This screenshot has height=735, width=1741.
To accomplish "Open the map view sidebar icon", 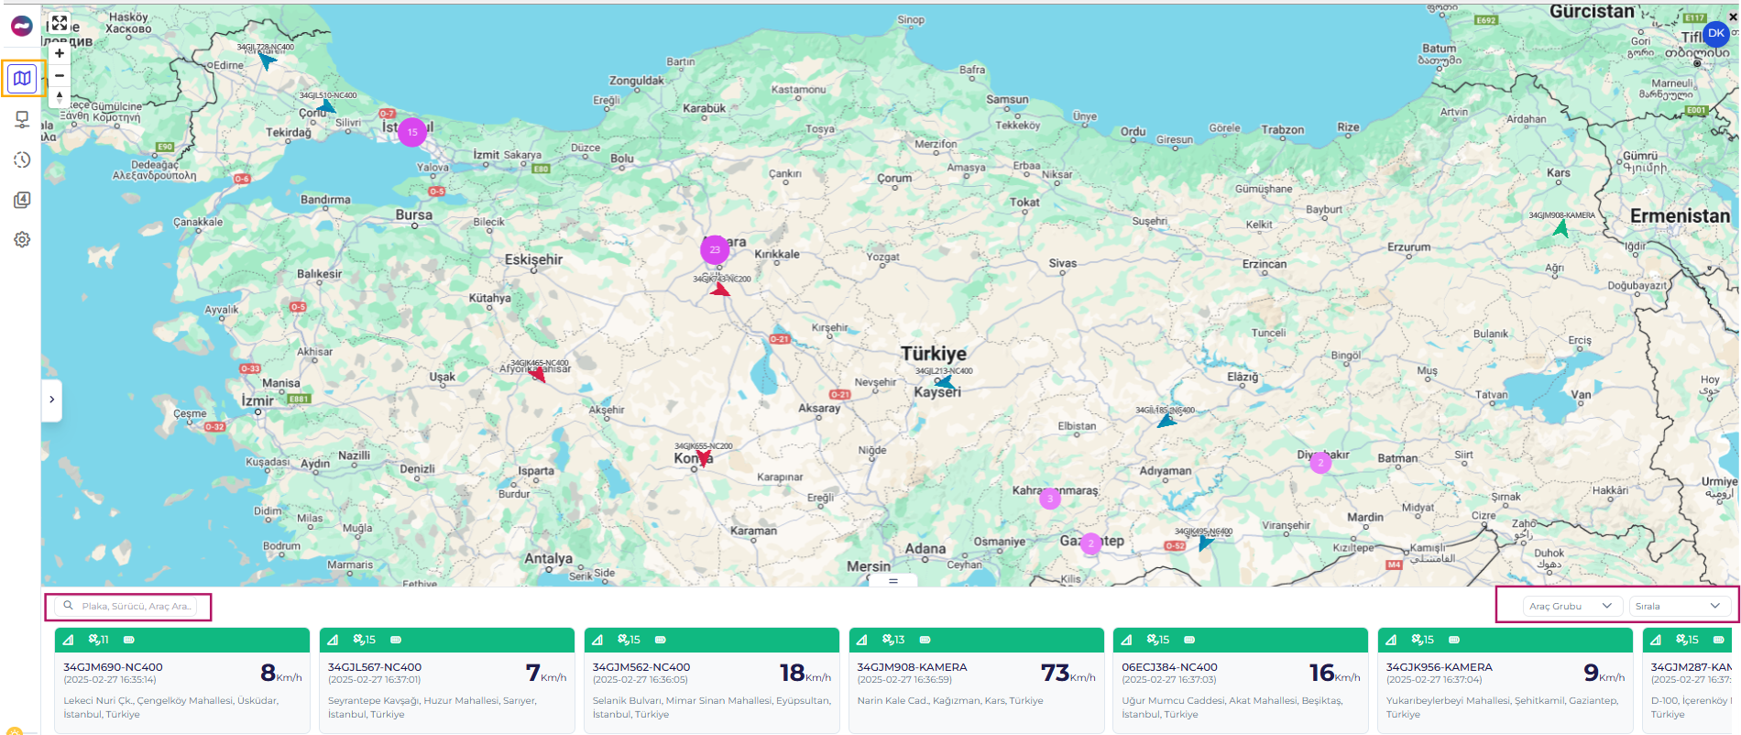I will 22,79.
